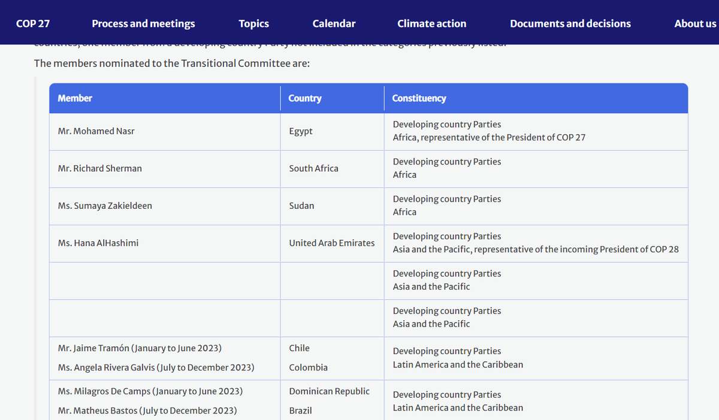Click 'Africa' constituency in Sumaya Zakieldeen row
719x420 pixels.
click(404, 212)
